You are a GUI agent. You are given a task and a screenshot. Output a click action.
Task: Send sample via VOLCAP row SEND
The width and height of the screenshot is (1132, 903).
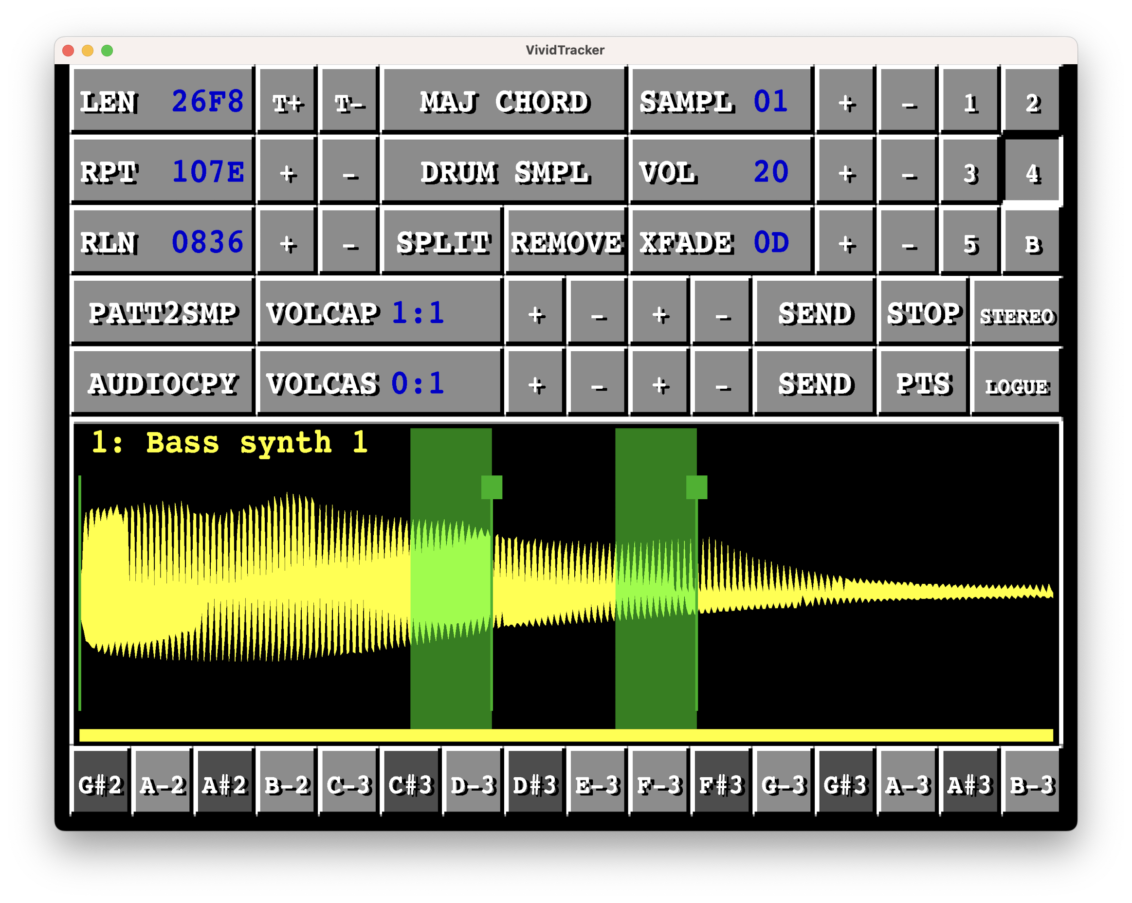[x=814, y=313]
